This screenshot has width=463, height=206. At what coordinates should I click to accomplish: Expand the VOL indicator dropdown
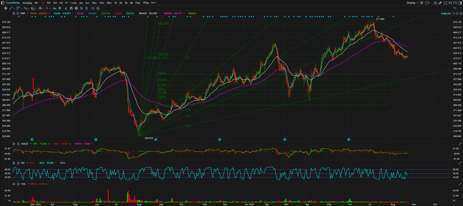tap(28, 184)
